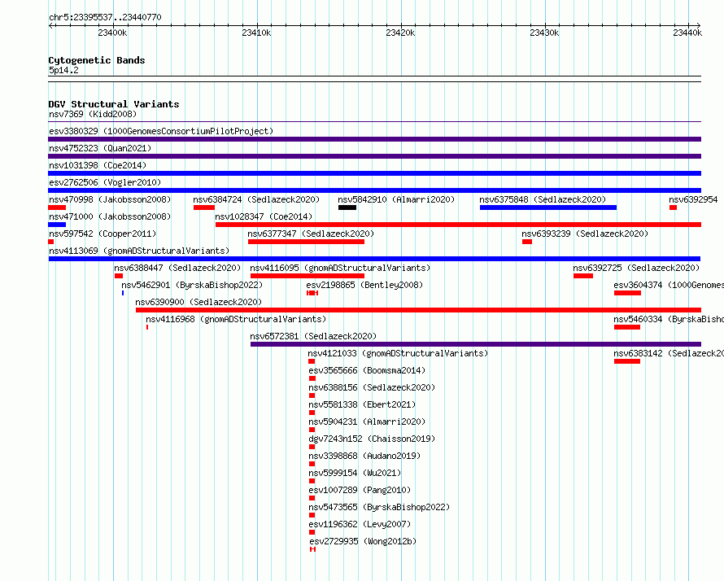Click esv1196362 (Levy2007) label
Screen dimensions: 724x581
point(360,524)
